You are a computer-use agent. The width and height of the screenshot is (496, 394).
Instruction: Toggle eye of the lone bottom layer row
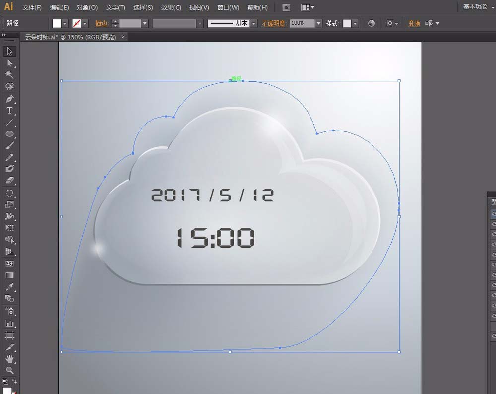(x=494, y=335)
